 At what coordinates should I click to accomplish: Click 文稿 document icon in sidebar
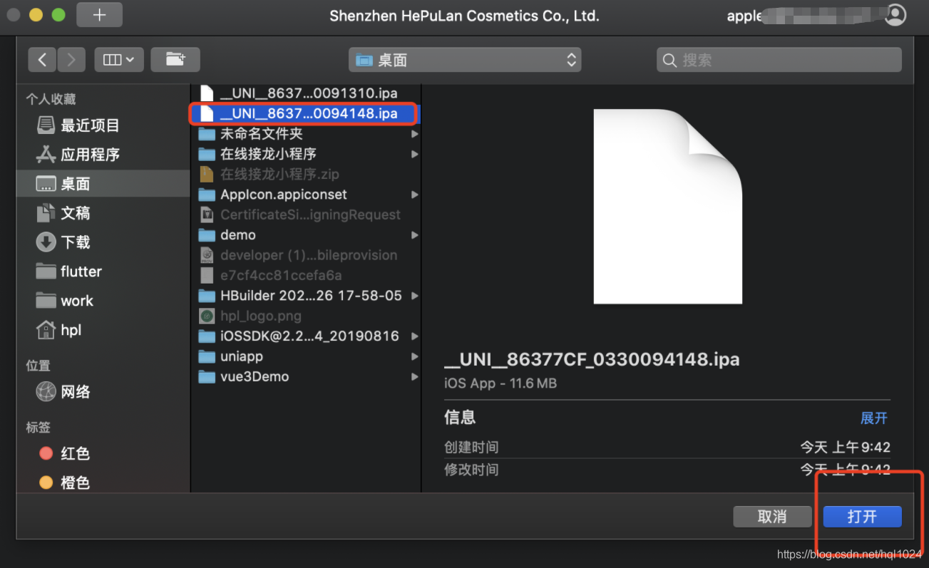click(46, 213)
